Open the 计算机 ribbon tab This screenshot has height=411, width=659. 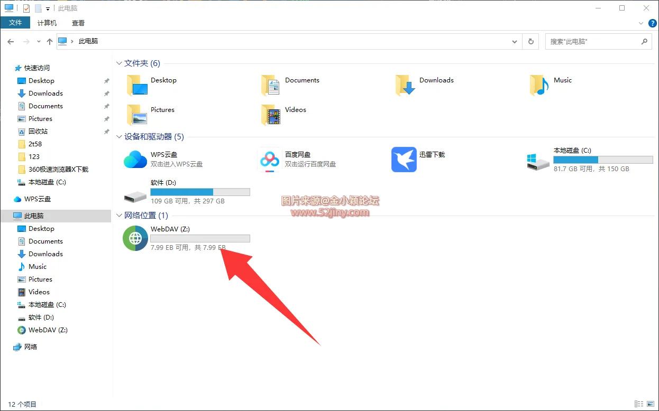[x=47, y=23]
